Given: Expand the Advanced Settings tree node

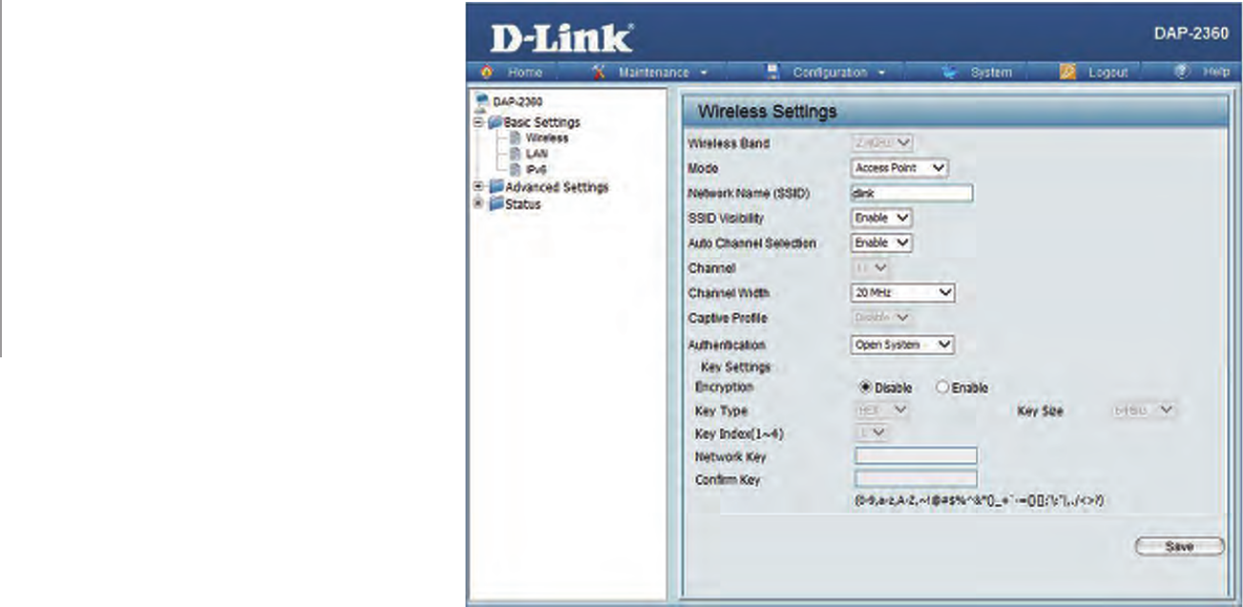Looking at the screenshot, I should pos(478,187).
